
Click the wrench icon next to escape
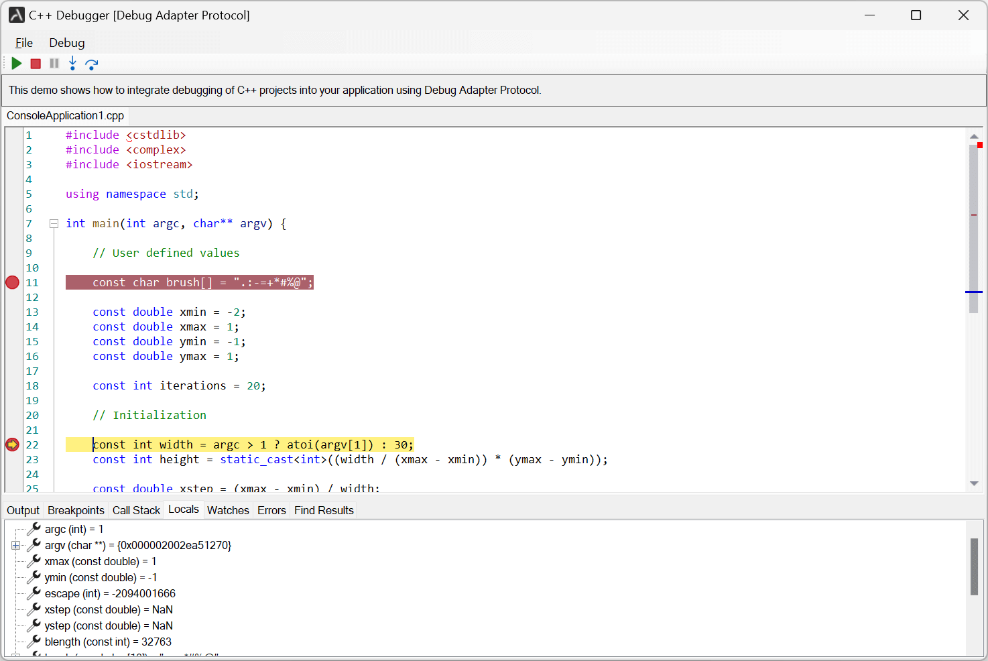pos(34,593)
